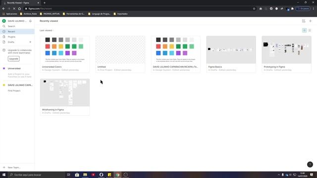
Task: Show hidden system tray icons
Action: point(279,175)
